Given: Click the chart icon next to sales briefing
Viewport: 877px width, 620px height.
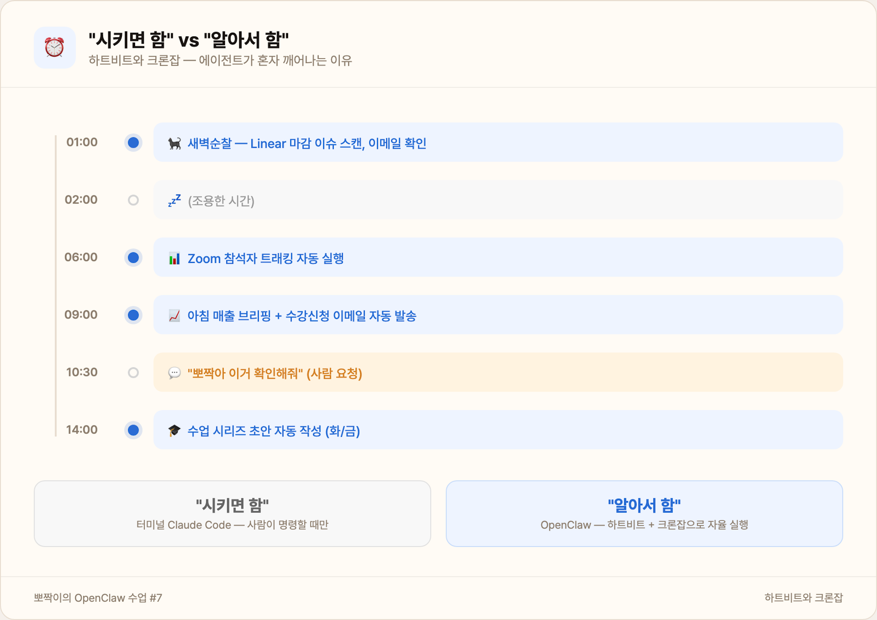Looking at the screenshot, I should (x=175, y=315).
